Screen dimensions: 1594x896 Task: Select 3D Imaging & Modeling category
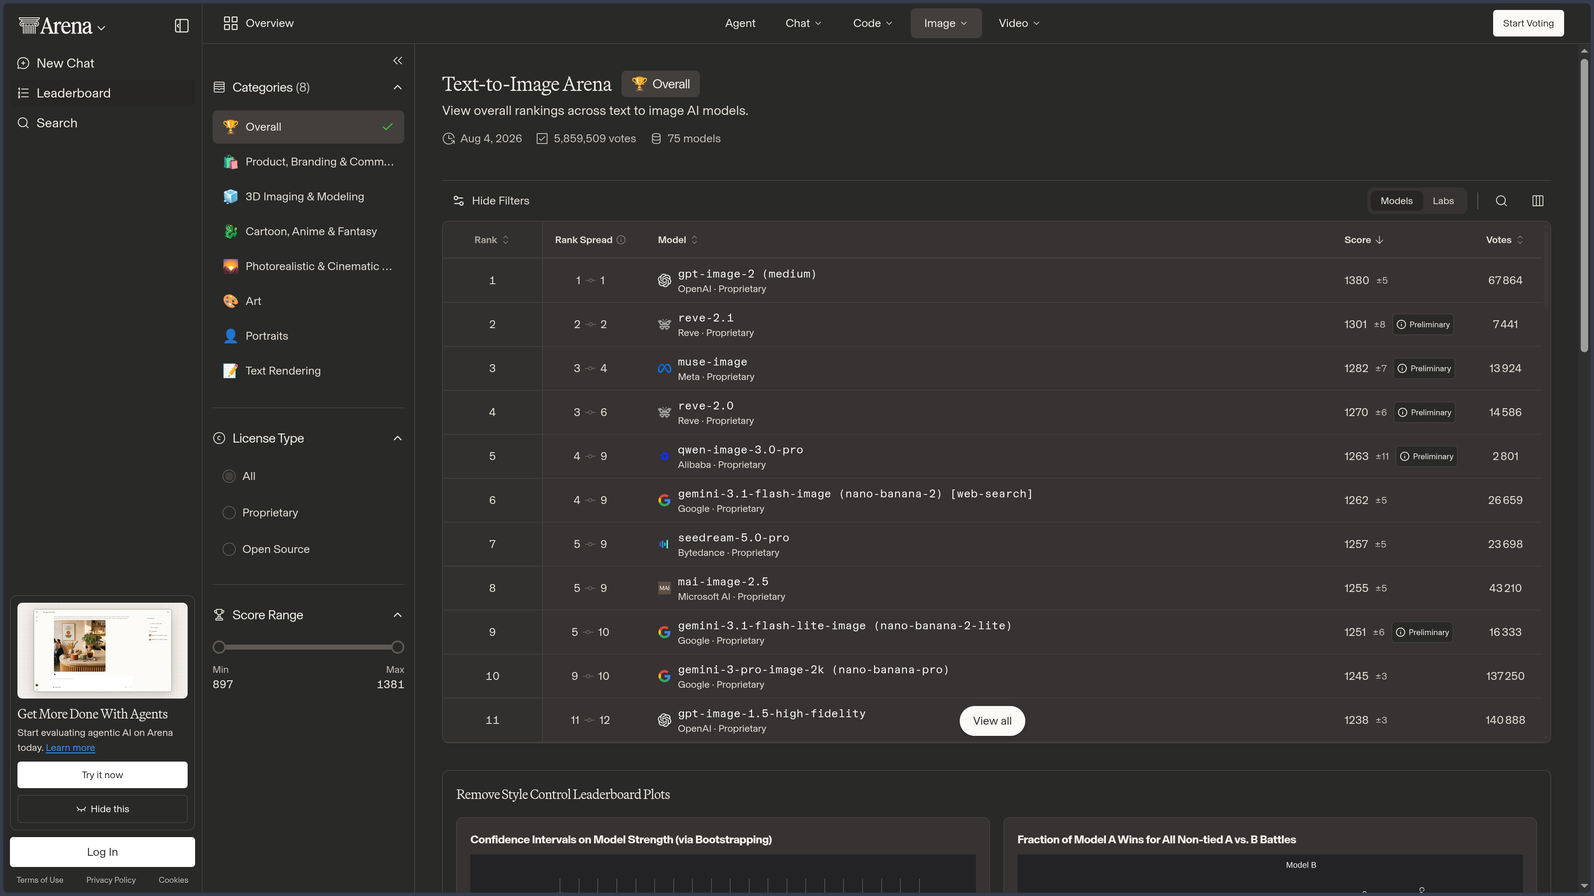coord(308,197)
